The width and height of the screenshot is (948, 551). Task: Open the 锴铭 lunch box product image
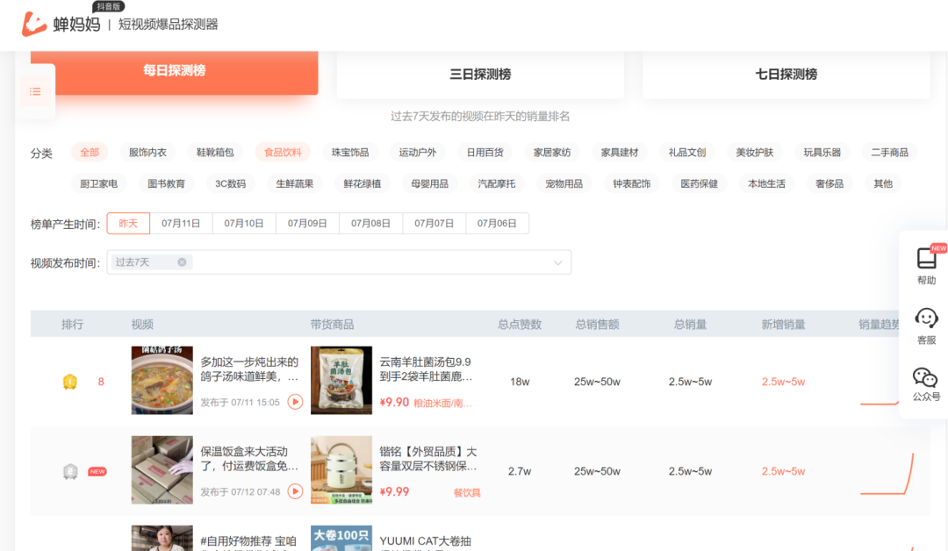click(x=341, y=470)
